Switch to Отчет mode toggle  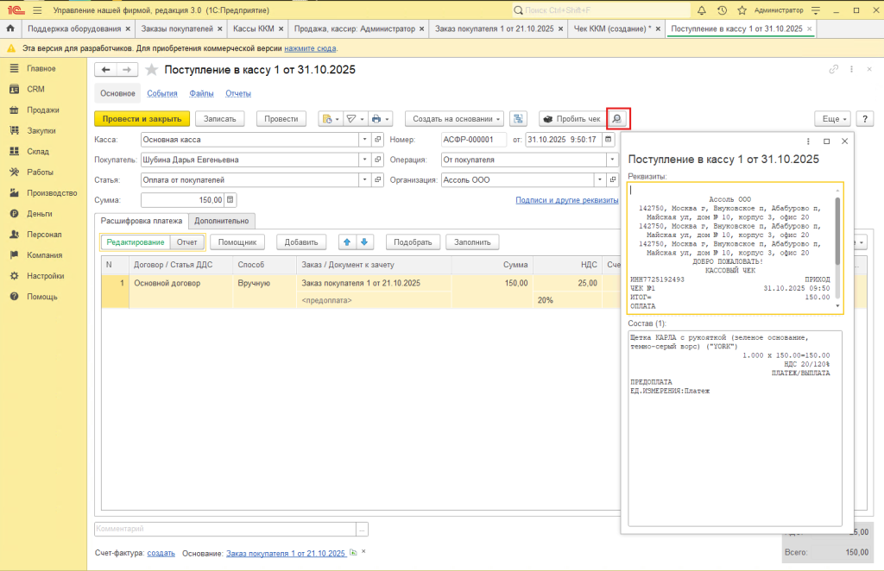coord(186,242)
